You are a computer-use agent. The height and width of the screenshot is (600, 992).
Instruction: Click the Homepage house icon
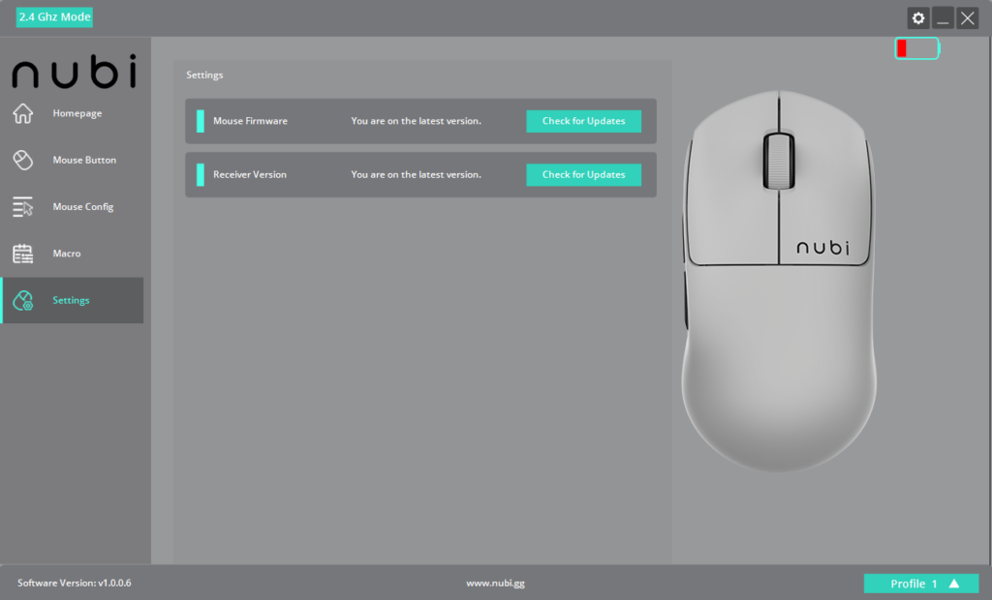coord(23,113)
